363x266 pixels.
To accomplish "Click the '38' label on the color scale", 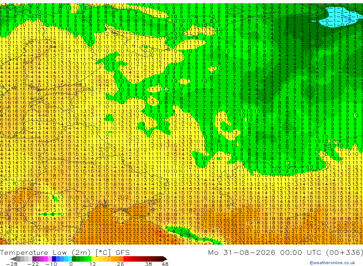I will [148, 264].
